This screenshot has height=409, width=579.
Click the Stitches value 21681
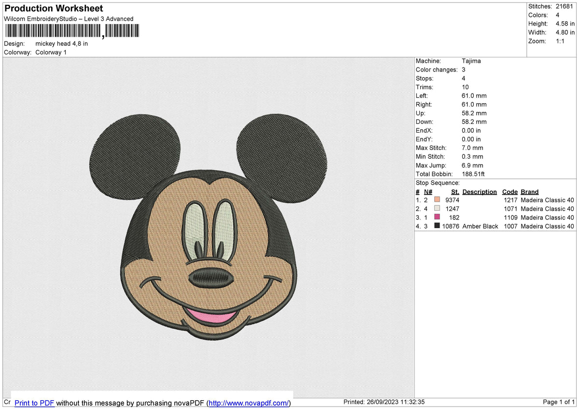(x=565, y=6)
